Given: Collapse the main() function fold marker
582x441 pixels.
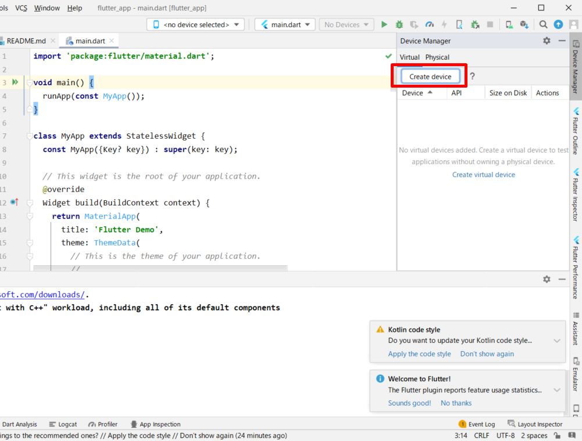Looking at the screenshot, I should click(30, 82).
